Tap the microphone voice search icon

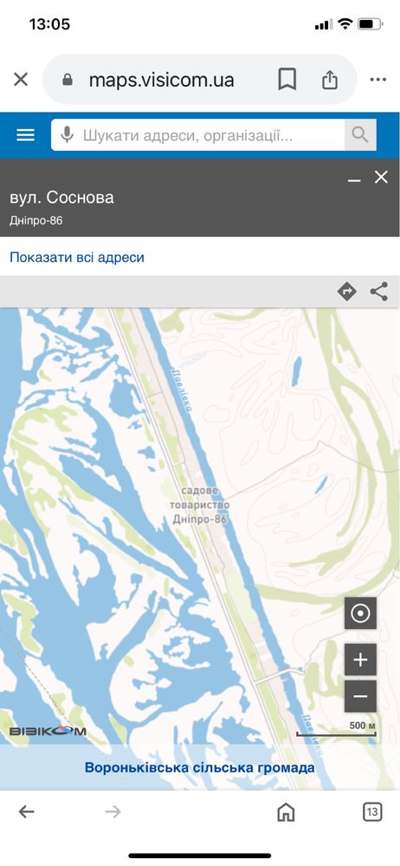(67, 134)
